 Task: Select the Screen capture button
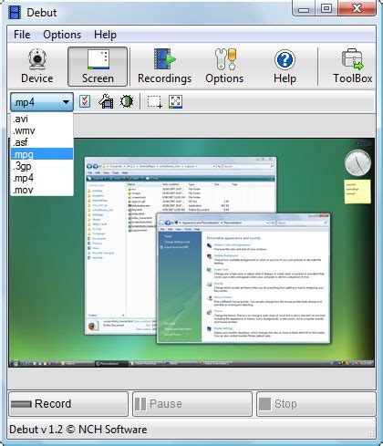coord(98,67)
